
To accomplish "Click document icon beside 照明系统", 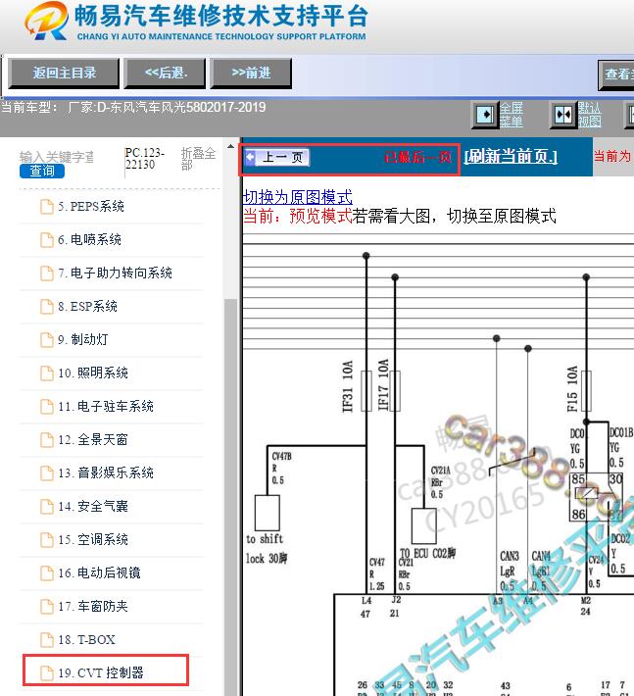I will click(x=47, y=373).
